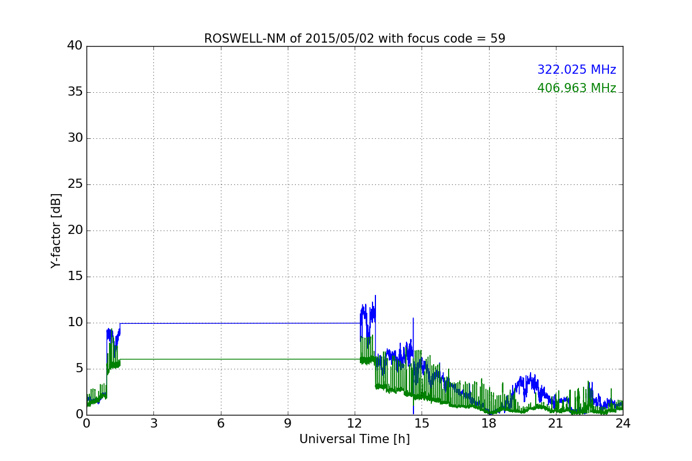Click the x-axis tick label 24
This screenshot has height=461, width=692.
point(623,424)
